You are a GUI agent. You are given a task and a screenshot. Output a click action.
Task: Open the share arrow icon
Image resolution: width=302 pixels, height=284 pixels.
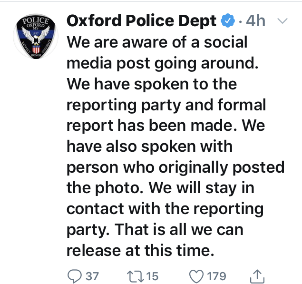pos(256,275)
